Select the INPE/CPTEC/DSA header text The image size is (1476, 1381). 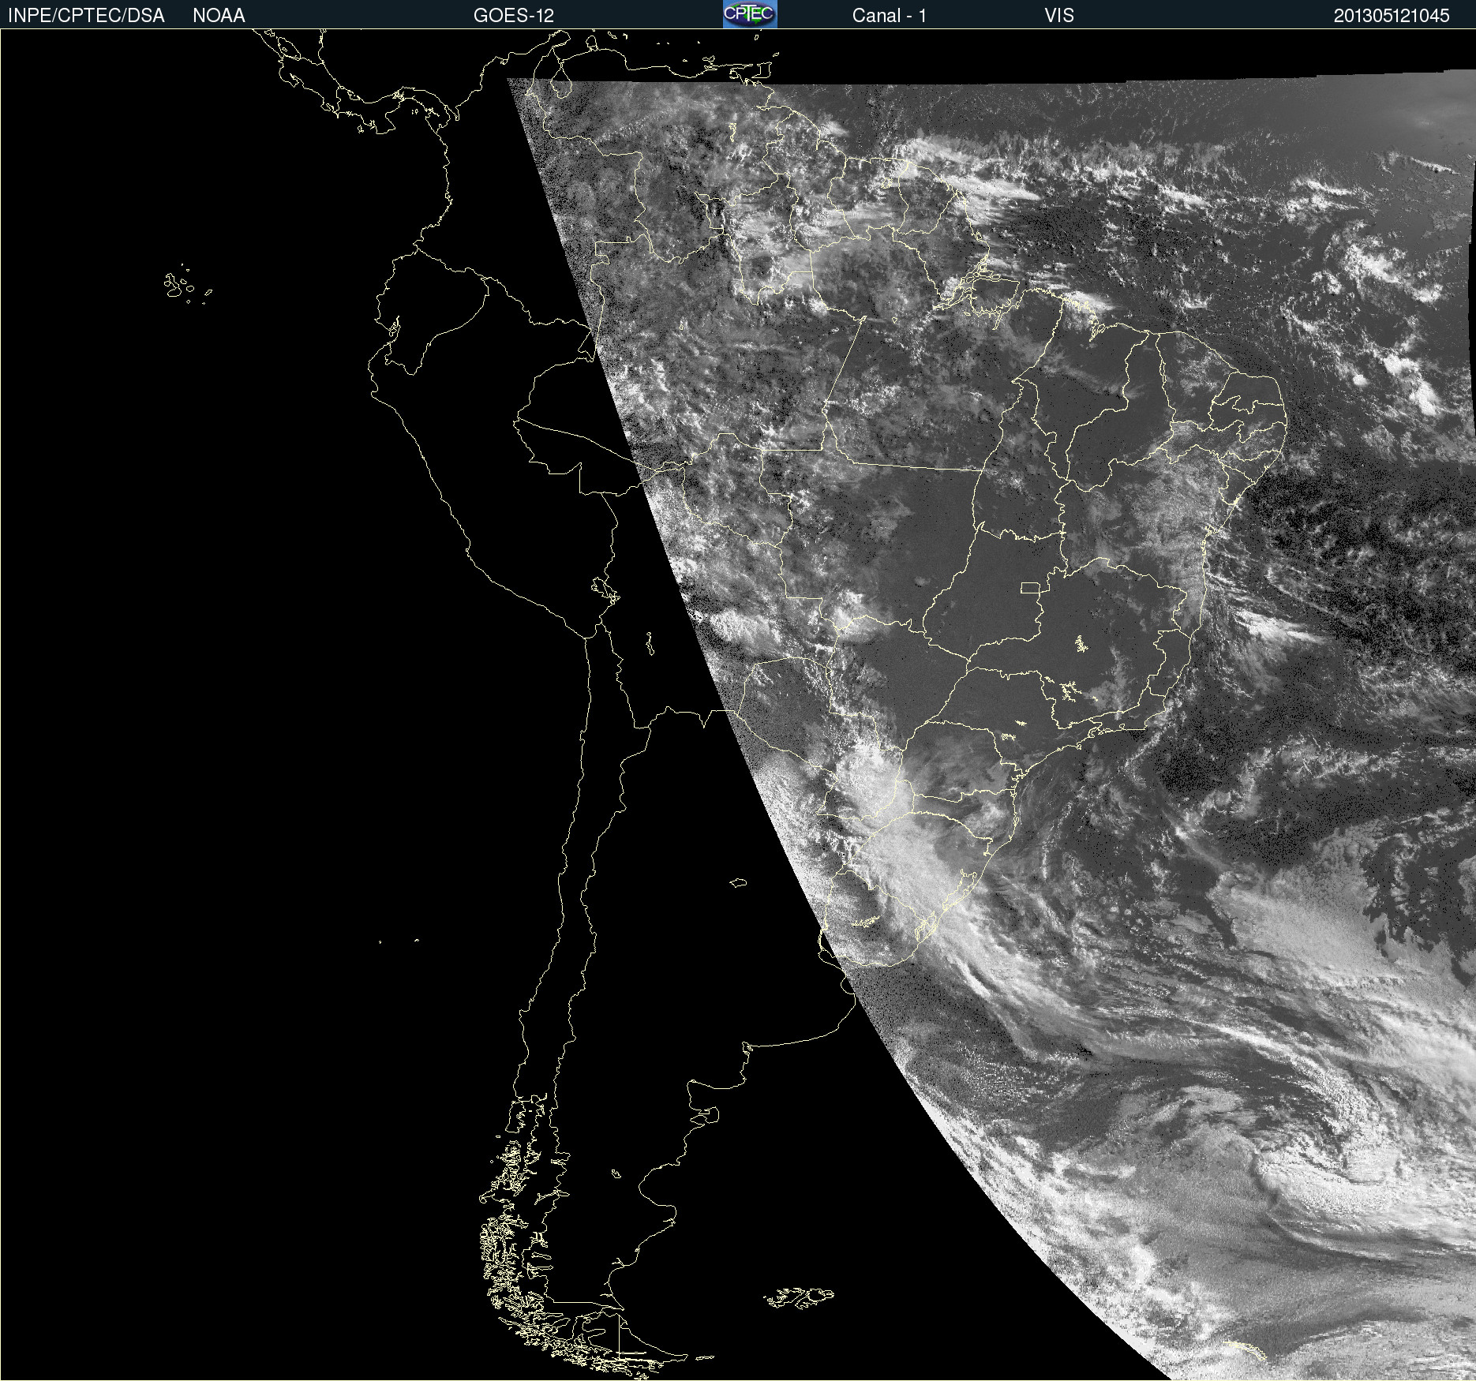pos(86,16)
